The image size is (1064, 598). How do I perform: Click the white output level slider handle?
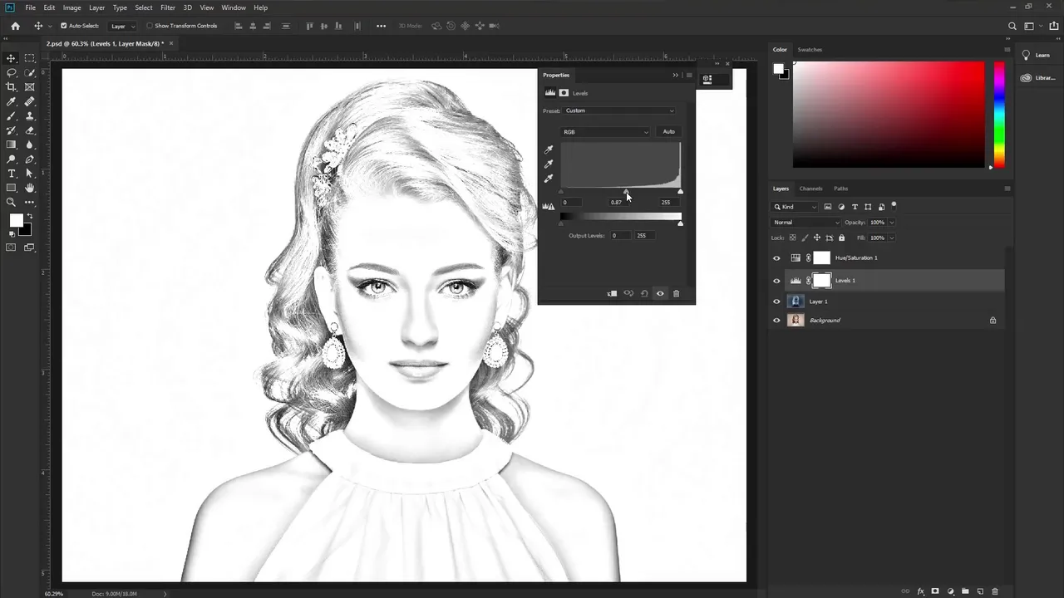pyautogui.click(x=681, y=223)
